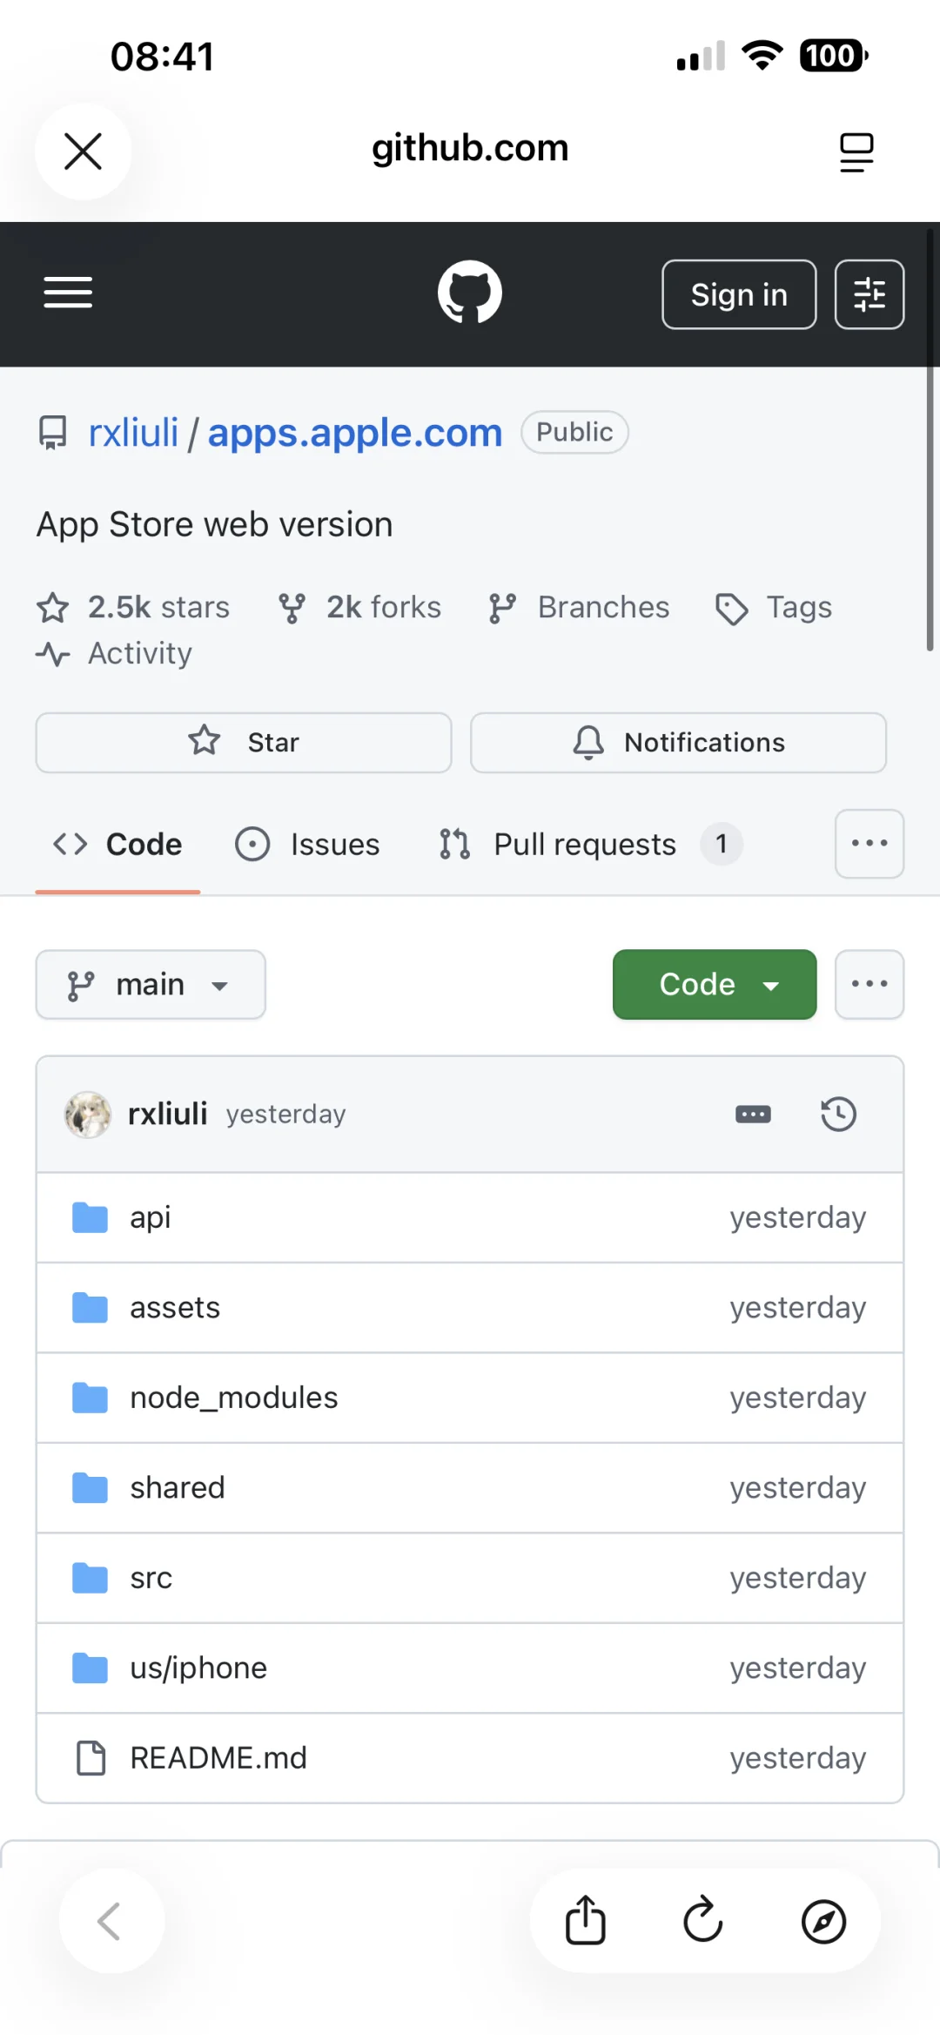Switch to the Issues tab
The image size is (940, 2035).
tap(308, 844)
